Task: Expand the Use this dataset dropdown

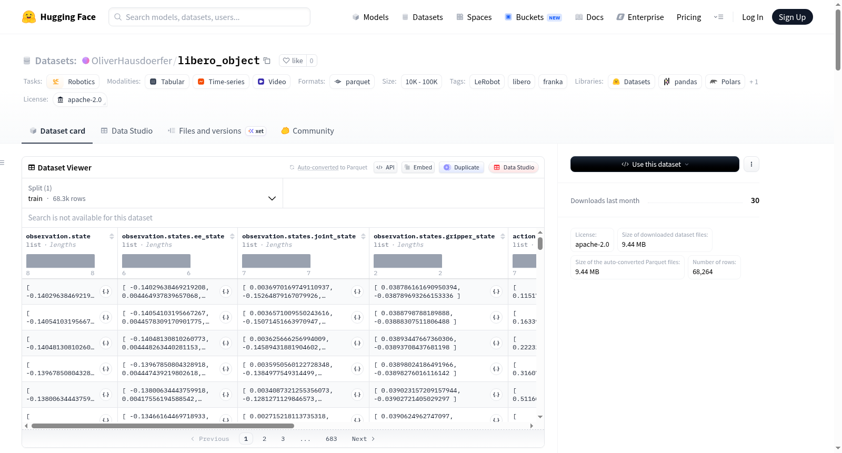Action: (655, 164)
